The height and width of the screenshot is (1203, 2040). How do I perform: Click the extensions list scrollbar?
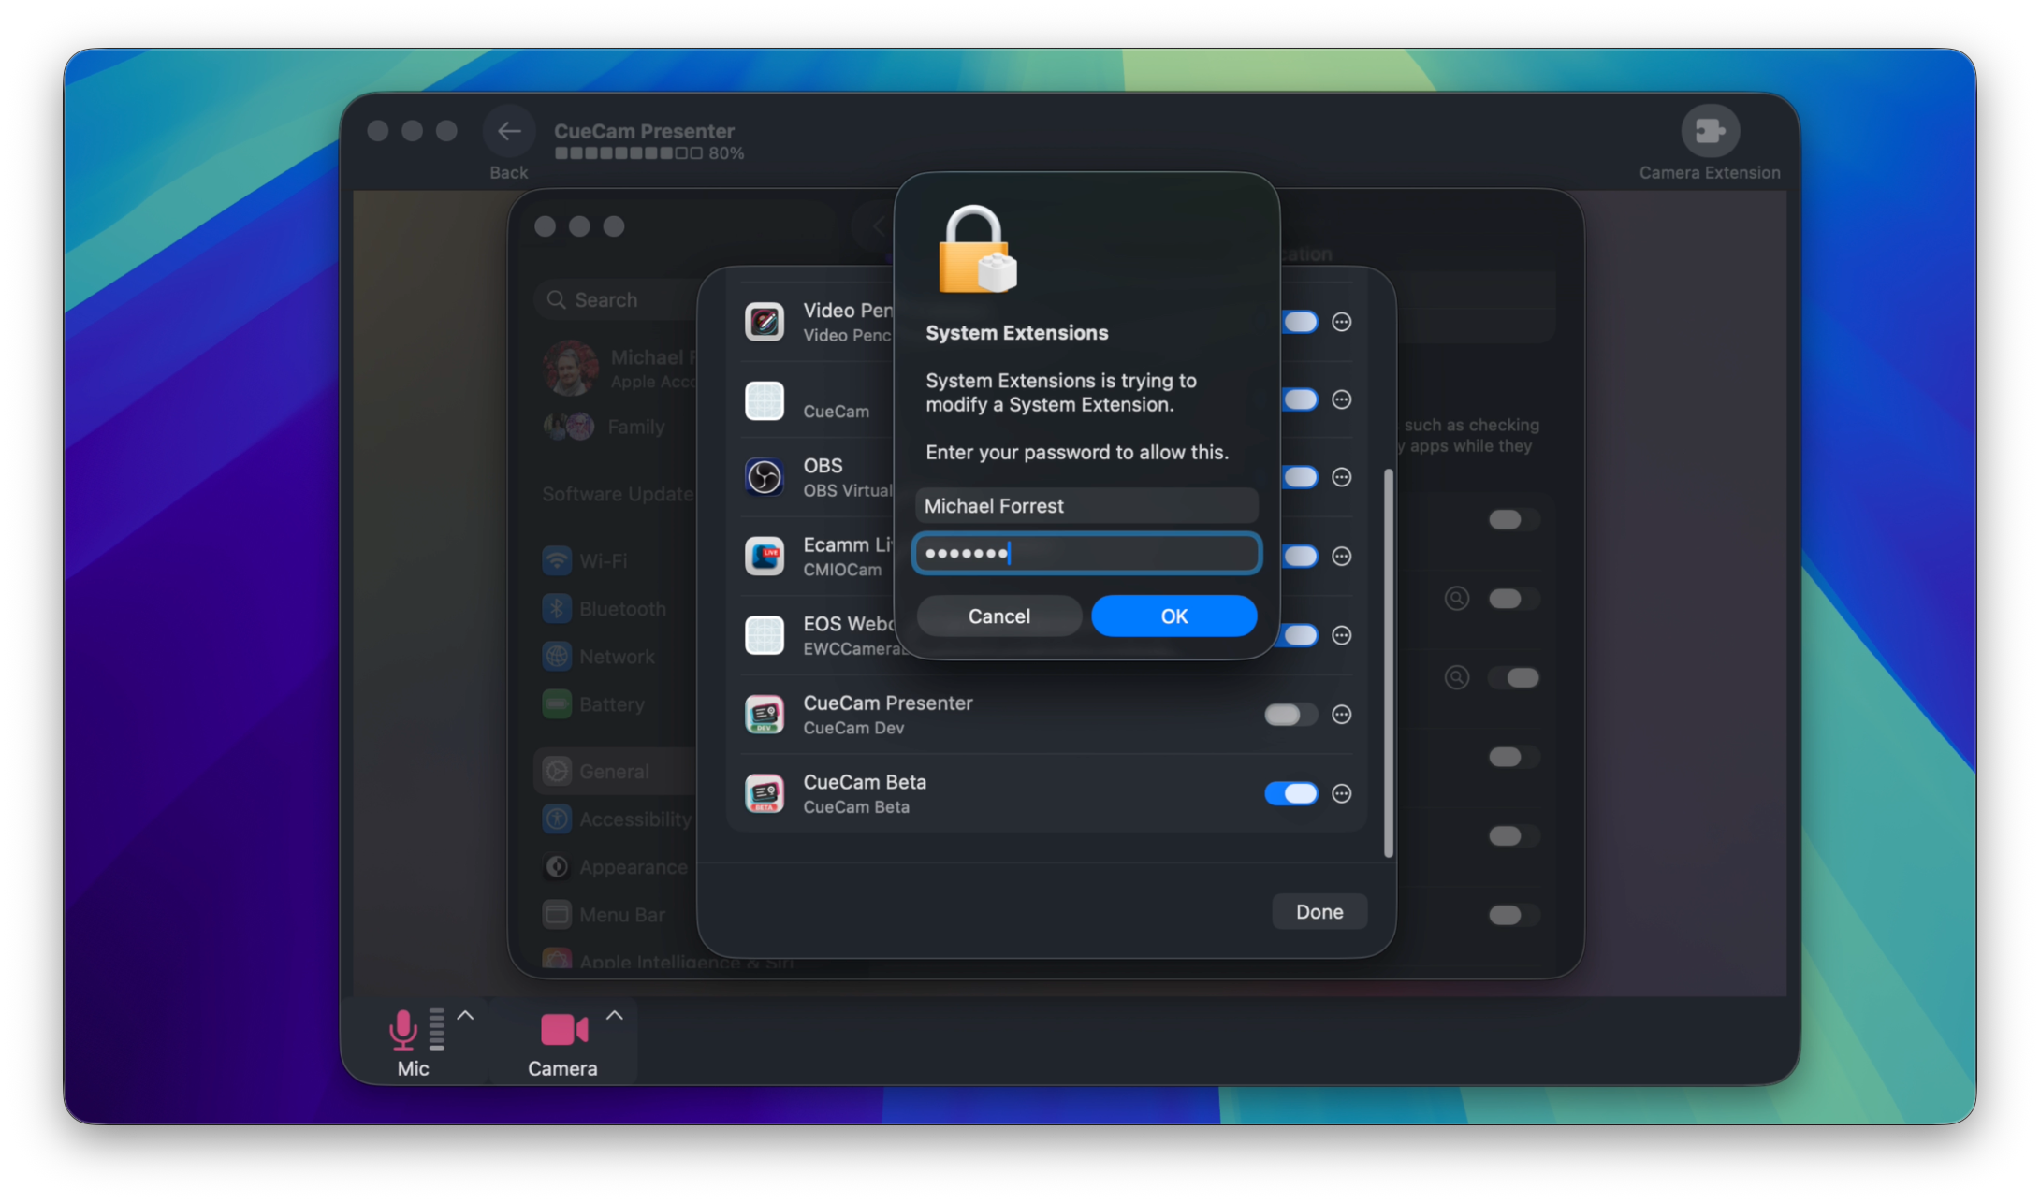1388,662
